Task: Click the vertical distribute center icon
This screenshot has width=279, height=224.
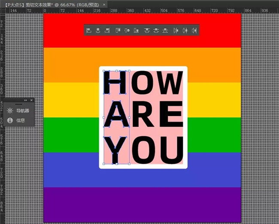Action: pos(156,31)
